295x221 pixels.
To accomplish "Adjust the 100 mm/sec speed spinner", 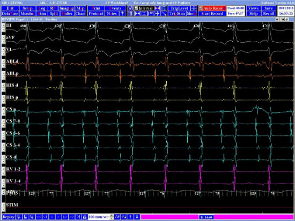I will (x=112, y=217).
